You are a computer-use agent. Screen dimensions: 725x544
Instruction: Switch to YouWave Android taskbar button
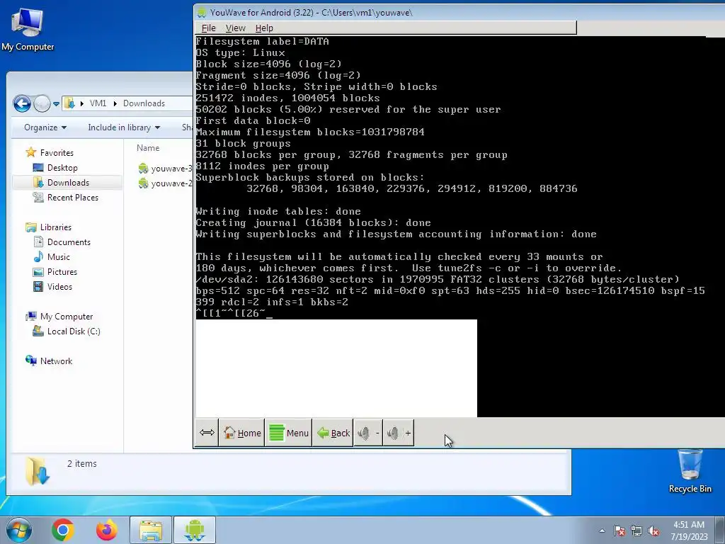pos(195,530)
